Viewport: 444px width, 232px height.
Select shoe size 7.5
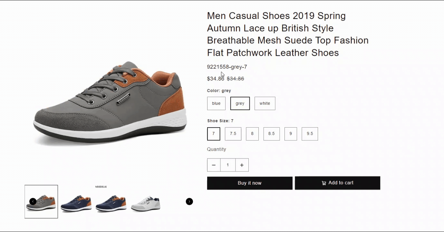coord(233,134)
